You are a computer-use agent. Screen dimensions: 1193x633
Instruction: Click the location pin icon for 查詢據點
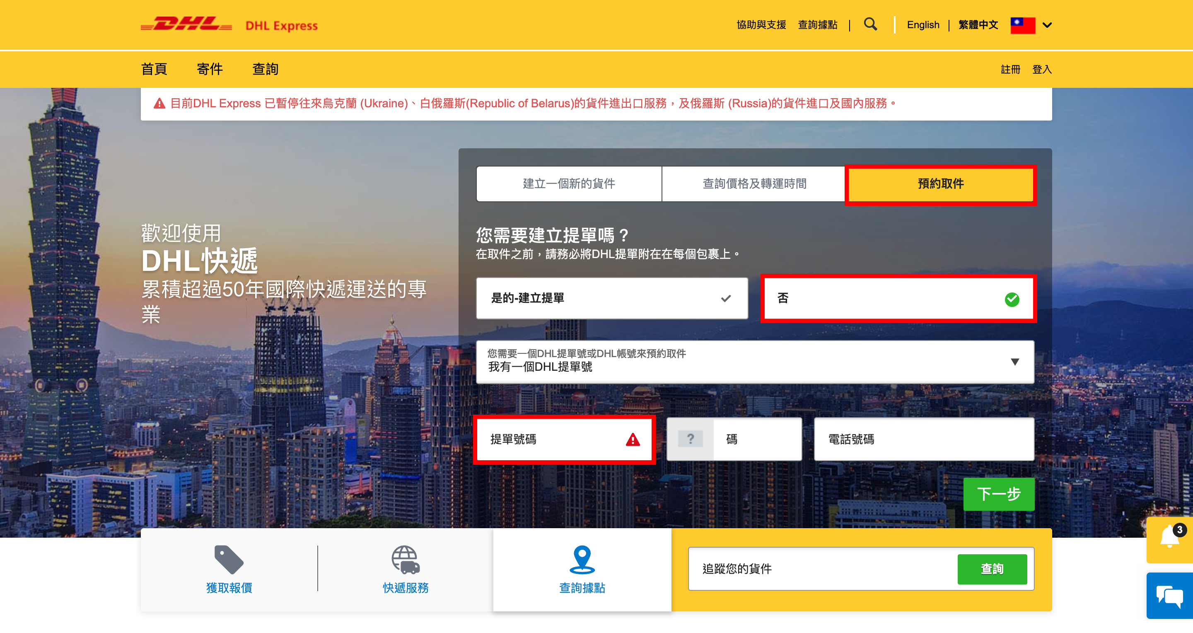point(582,559)
